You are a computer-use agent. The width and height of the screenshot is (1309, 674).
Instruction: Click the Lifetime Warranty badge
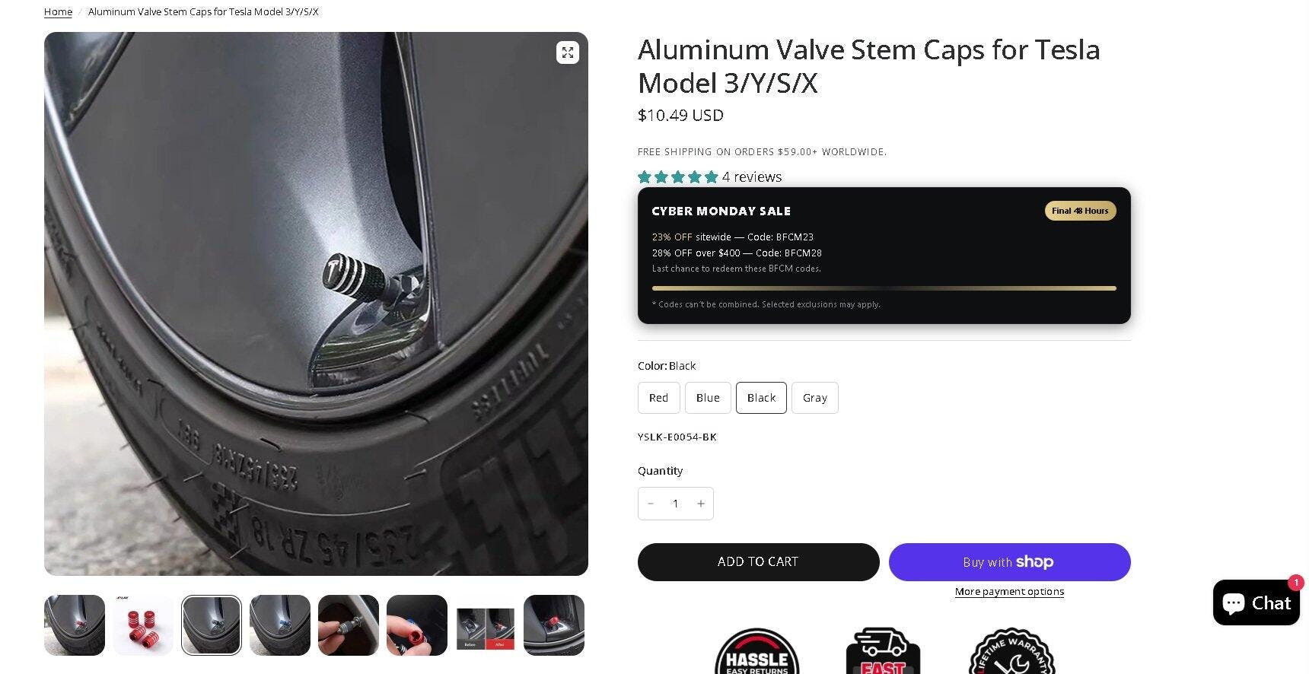[x=1011, y=653]
